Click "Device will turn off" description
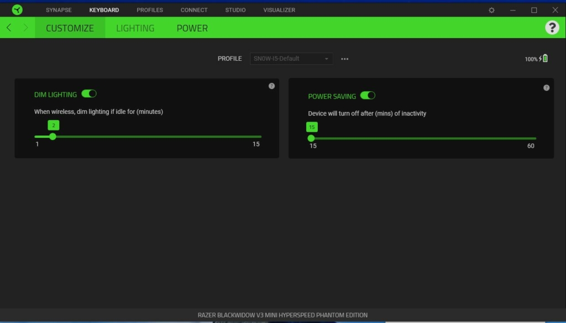Image resolution: width=566 pixels, height=323 pixels. pos(367,113)
